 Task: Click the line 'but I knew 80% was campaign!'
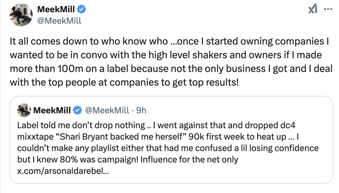pyautogui.click(x=78, y=160)
